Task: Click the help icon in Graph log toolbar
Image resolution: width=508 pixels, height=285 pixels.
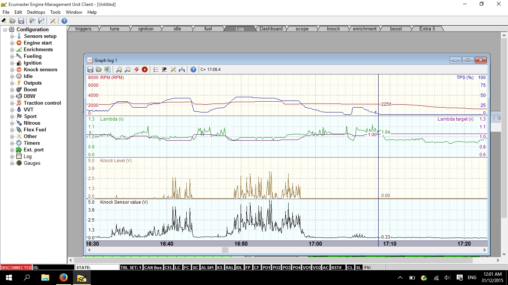Action: 193,69
